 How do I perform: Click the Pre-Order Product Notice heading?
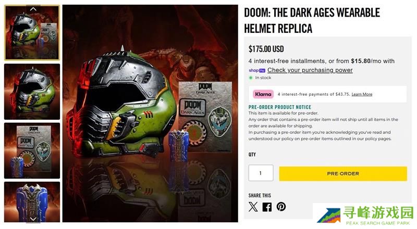click(280, 107)
